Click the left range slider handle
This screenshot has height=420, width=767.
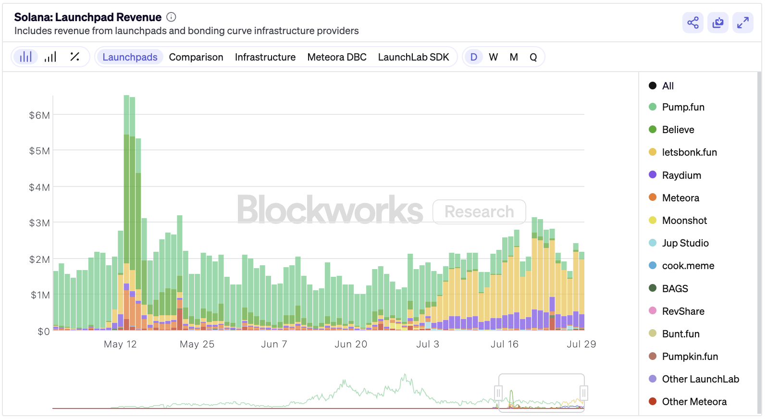[498, 393]
